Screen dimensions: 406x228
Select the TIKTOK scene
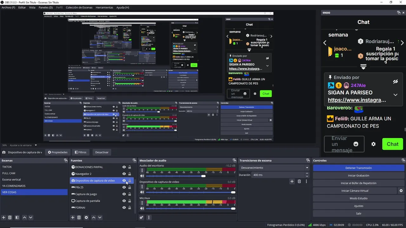click(34, 167)
